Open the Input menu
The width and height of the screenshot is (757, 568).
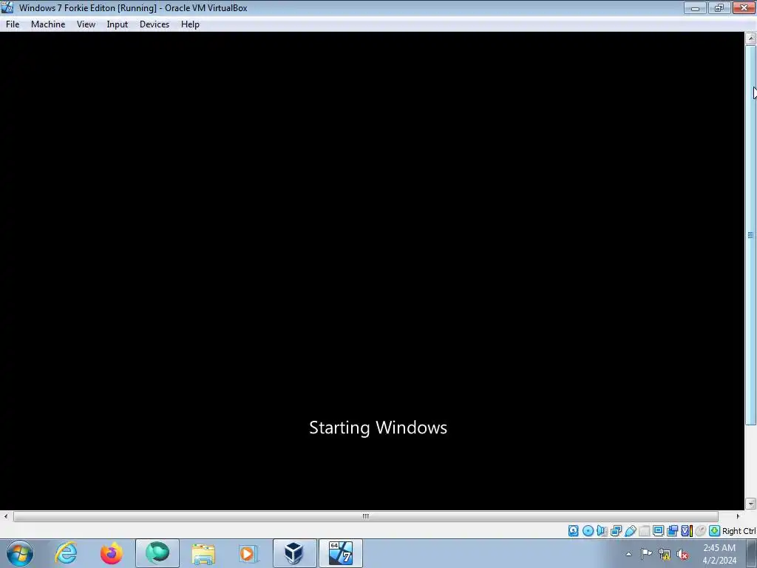click(x=118, y=24)
